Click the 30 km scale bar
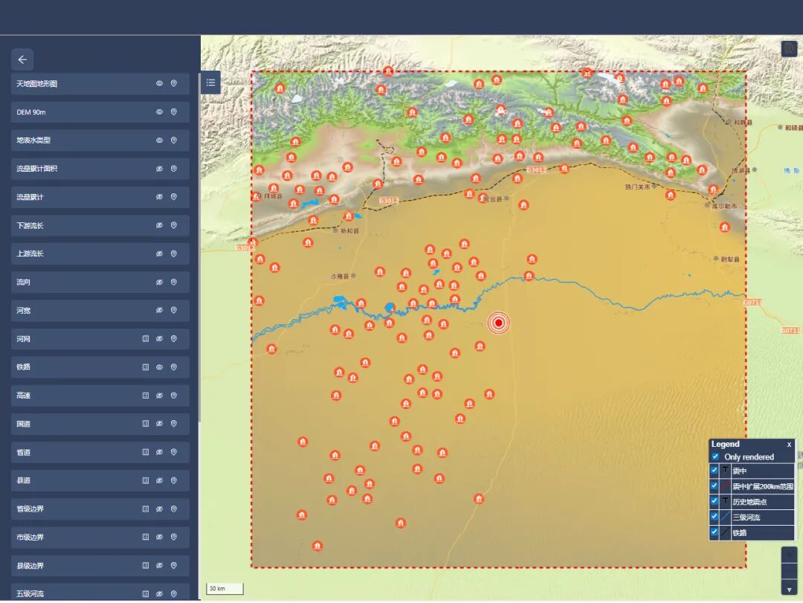This screenshot has width=803, height=603. tap(225, 589)
